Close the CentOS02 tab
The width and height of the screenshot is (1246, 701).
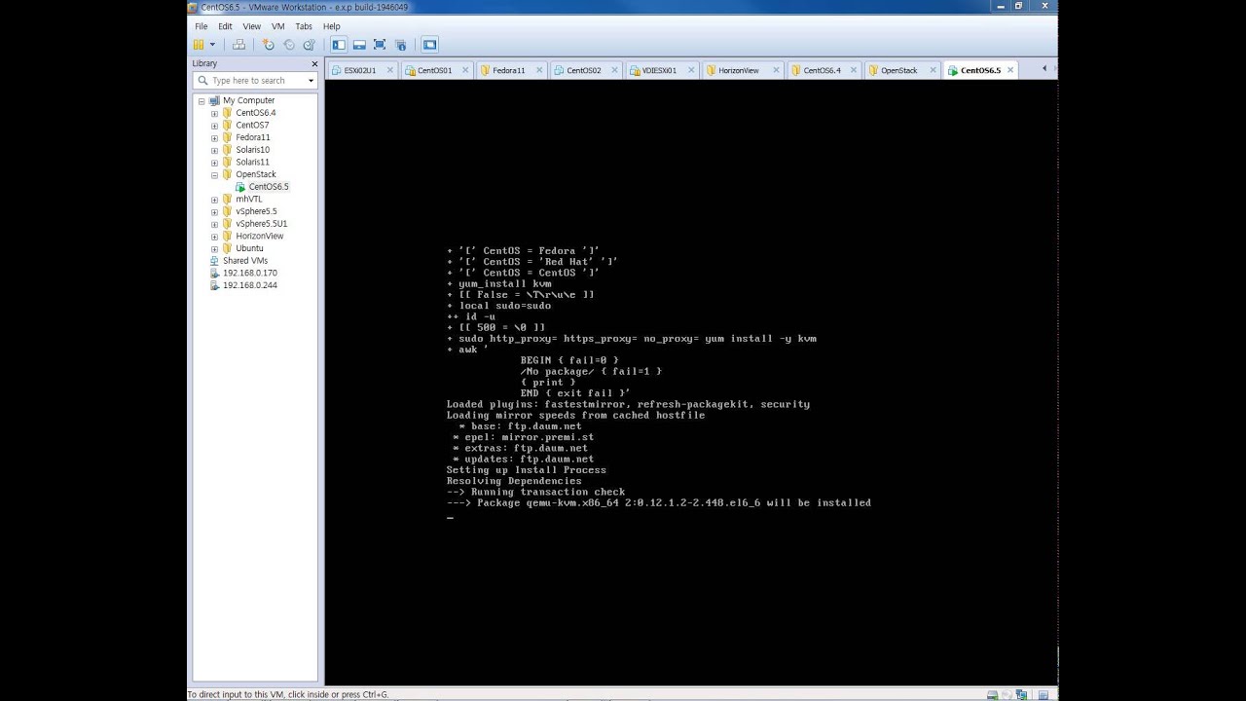coord(614,70)
